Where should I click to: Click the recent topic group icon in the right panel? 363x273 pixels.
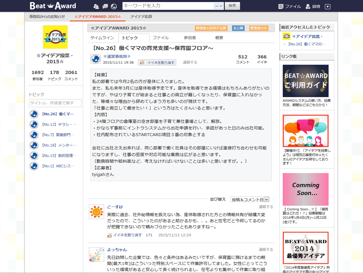286,36
